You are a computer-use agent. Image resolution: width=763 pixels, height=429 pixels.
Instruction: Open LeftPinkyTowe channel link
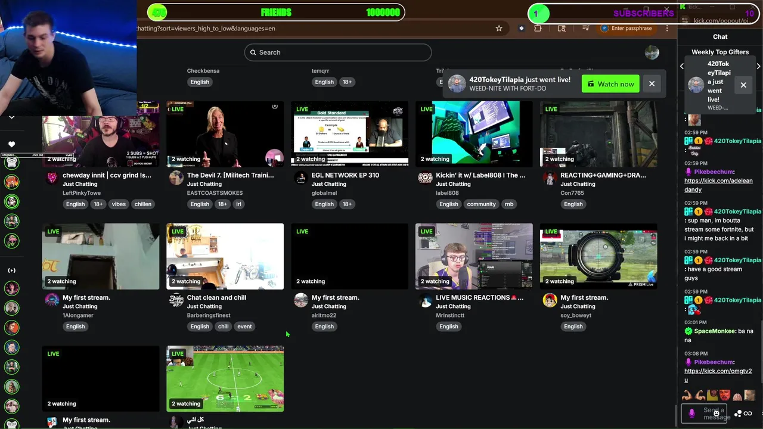pyautogui.click(x=82, y=193)
